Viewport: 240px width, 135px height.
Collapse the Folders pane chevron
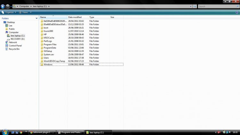(36, 18)
